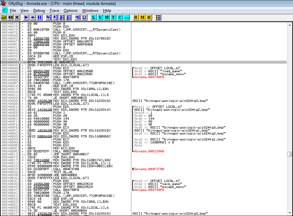Open the CPU window system menu icon

5,11
